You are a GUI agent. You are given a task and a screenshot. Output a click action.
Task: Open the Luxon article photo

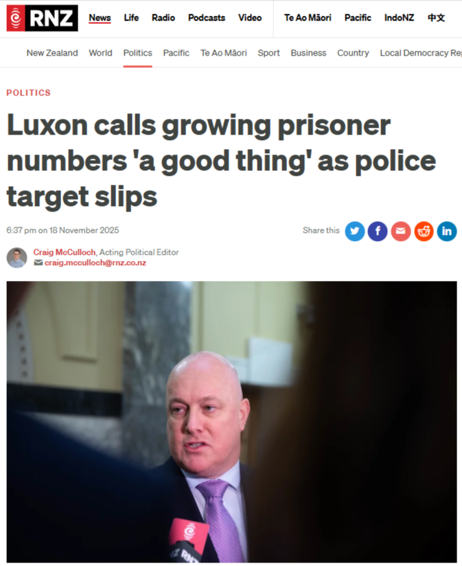[x=231, y=422]
